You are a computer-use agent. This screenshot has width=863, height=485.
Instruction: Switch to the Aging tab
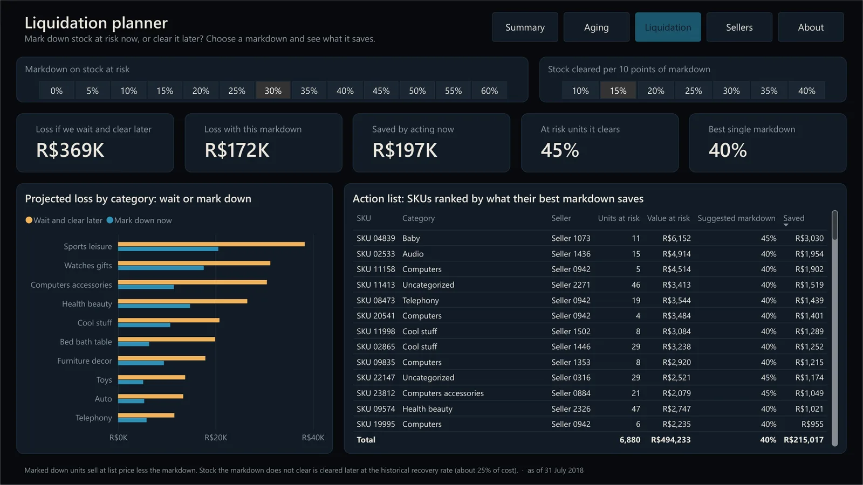tap(596, 27)
